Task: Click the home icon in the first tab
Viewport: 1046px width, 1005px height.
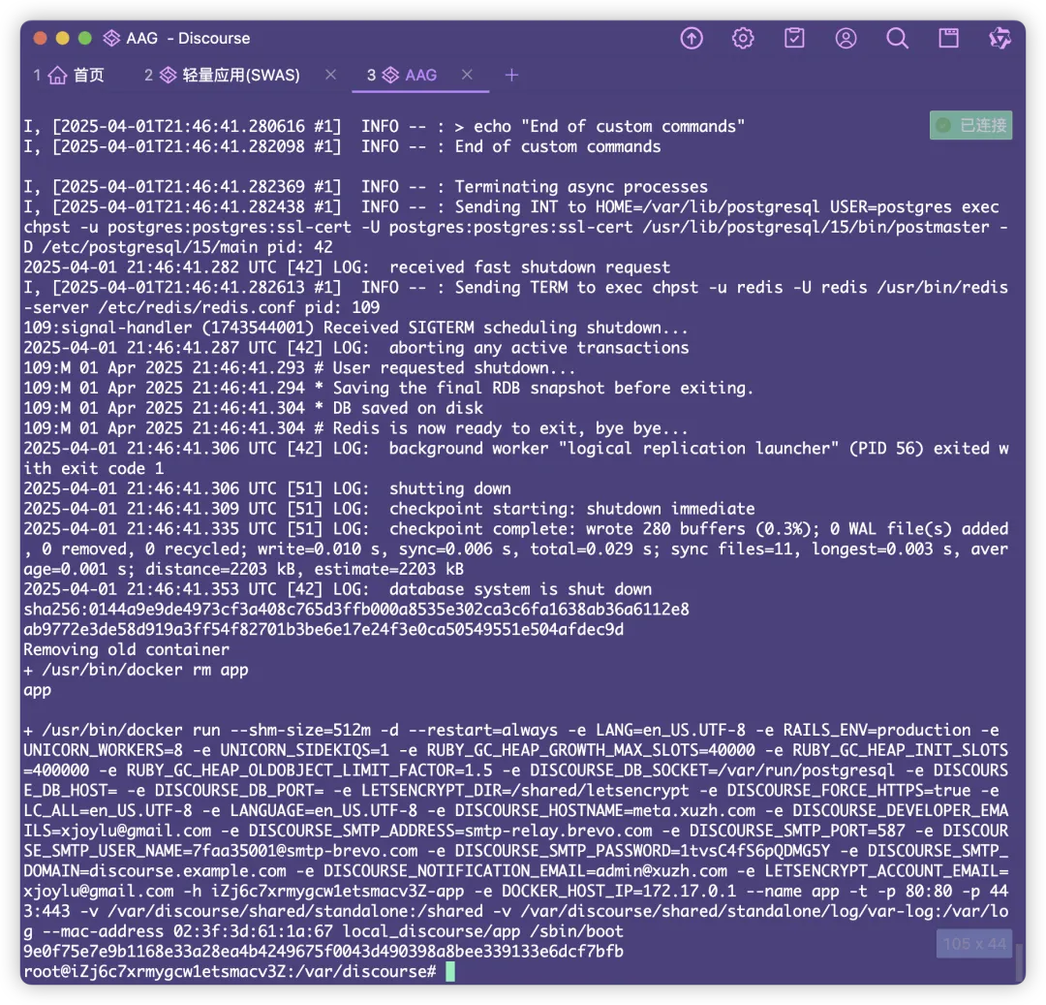Action: click(x=58, y=75)
